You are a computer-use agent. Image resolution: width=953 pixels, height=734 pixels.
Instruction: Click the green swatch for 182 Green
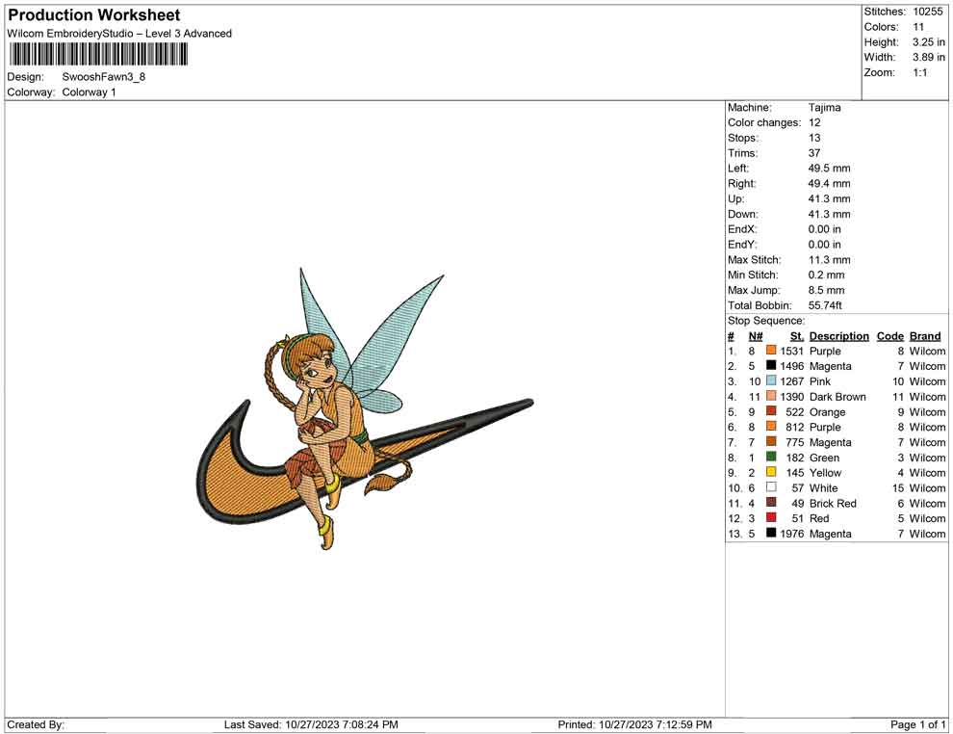pos(771,457)
